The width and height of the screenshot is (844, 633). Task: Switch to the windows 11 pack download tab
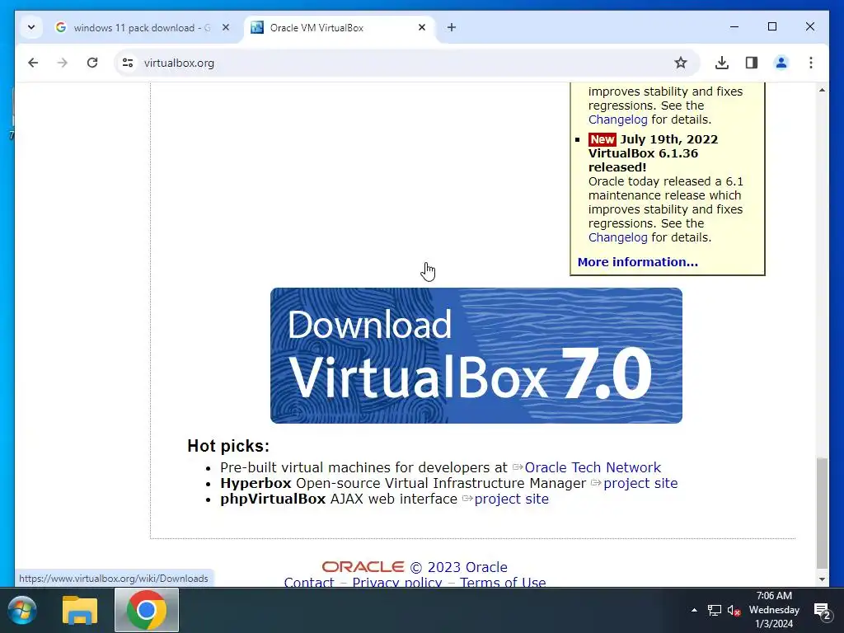coord(134,27)
